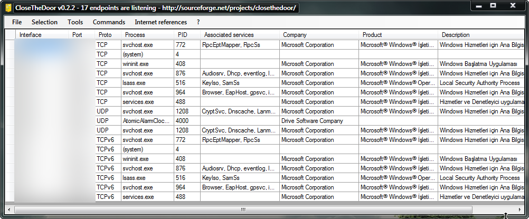Click Audiosrv, Dhcp, eventlog in TCP row

click(x=240, y=73)
